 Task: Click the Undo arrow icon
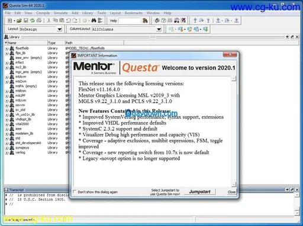coord(69,21)
